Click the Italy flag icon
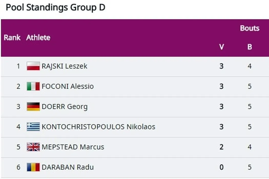The width and height of the screenshot is (269, 179). pos(33,86)
